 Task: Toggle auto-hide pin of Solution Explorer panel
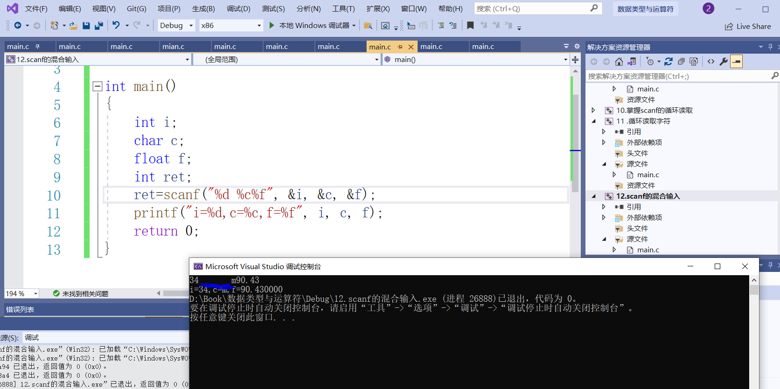pyautogui.click(x=770, y=47)
